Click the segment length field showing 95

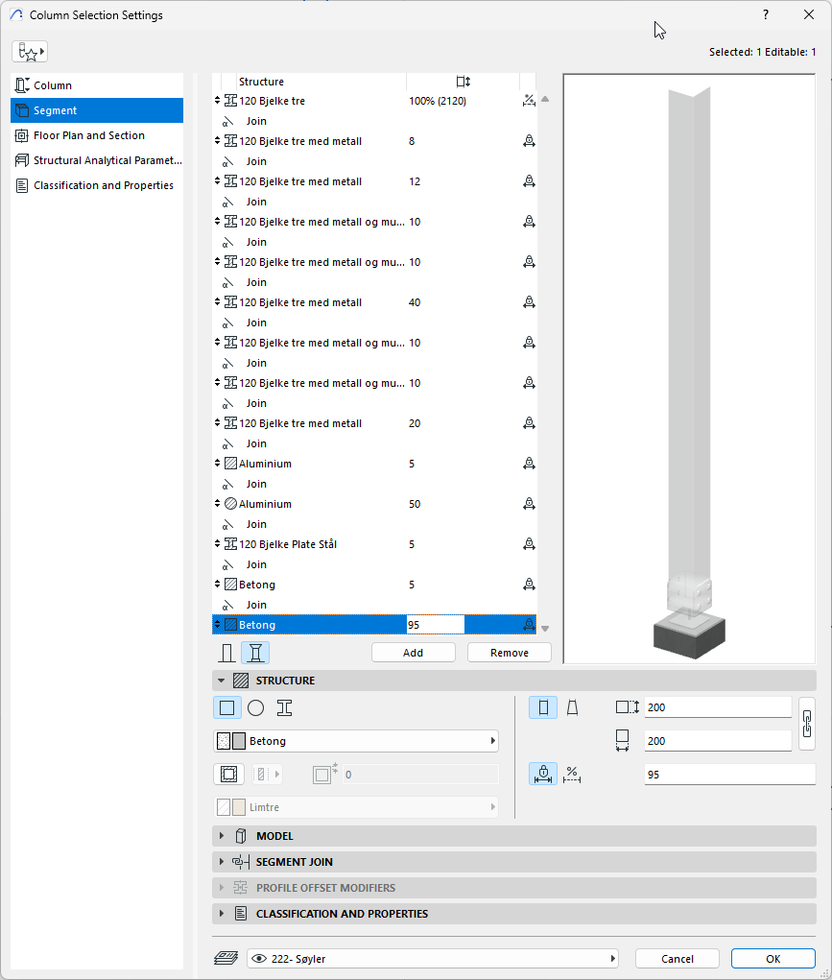tap(729, 775)
